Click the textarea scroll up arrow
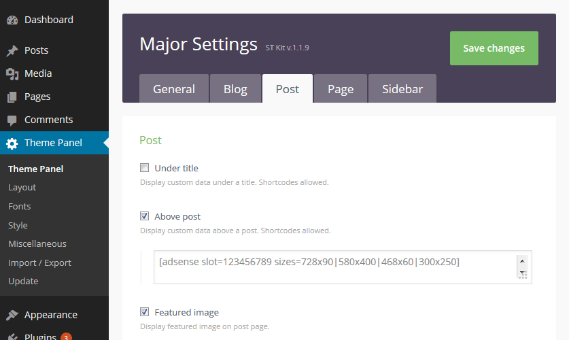 pos(522,261)
